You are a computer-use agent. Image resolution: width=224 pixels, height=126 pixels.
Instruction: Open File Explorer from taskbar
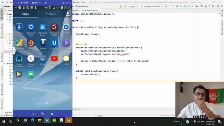point(40,120)
